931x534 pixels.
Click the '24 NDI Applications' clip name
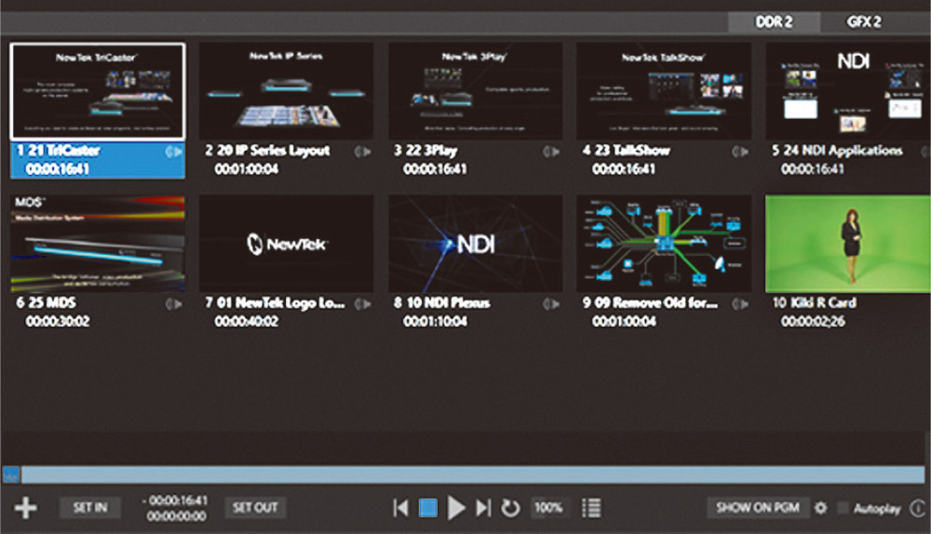point(843,151)
